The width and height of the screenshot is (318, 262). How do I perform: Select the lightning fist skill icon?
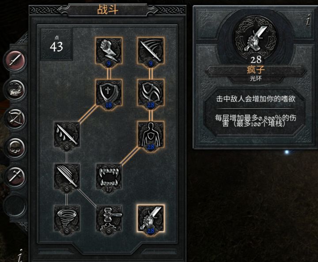point(109,51)
